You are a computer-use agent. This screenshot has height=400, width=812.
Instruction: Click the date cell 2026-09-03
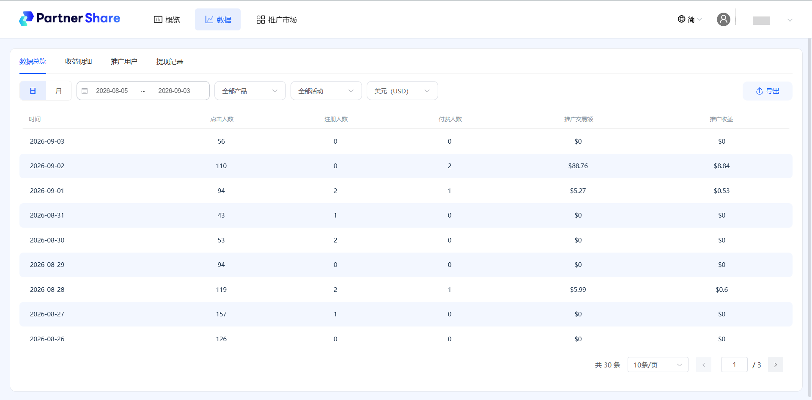click(47, 141)
